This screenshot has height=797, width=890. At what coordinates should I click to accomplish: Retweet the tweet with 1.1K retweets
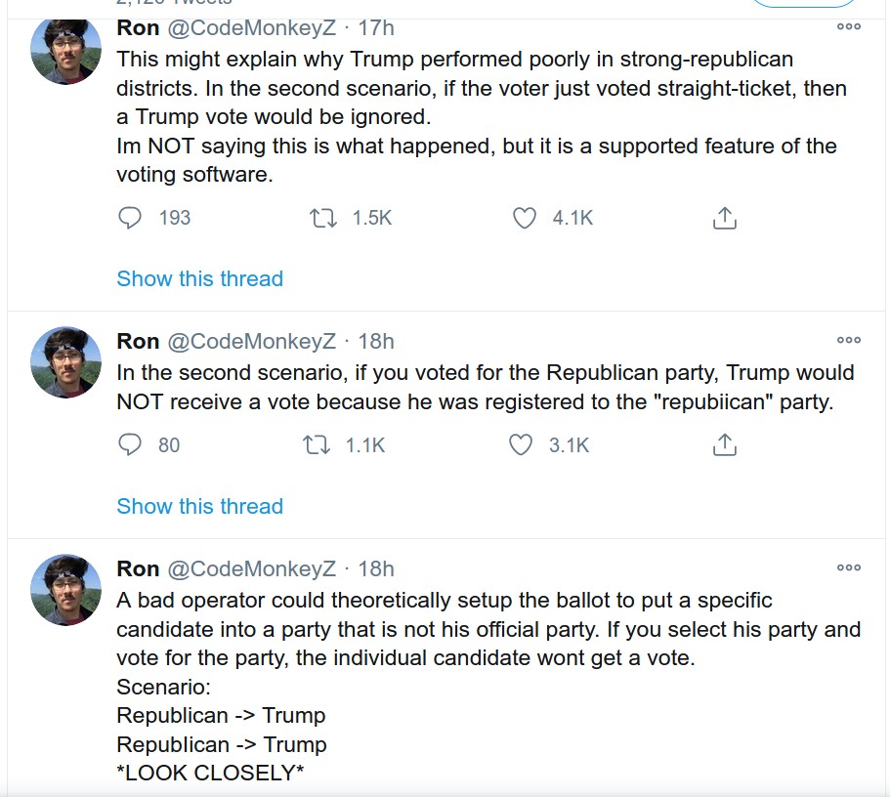[317, 445]
